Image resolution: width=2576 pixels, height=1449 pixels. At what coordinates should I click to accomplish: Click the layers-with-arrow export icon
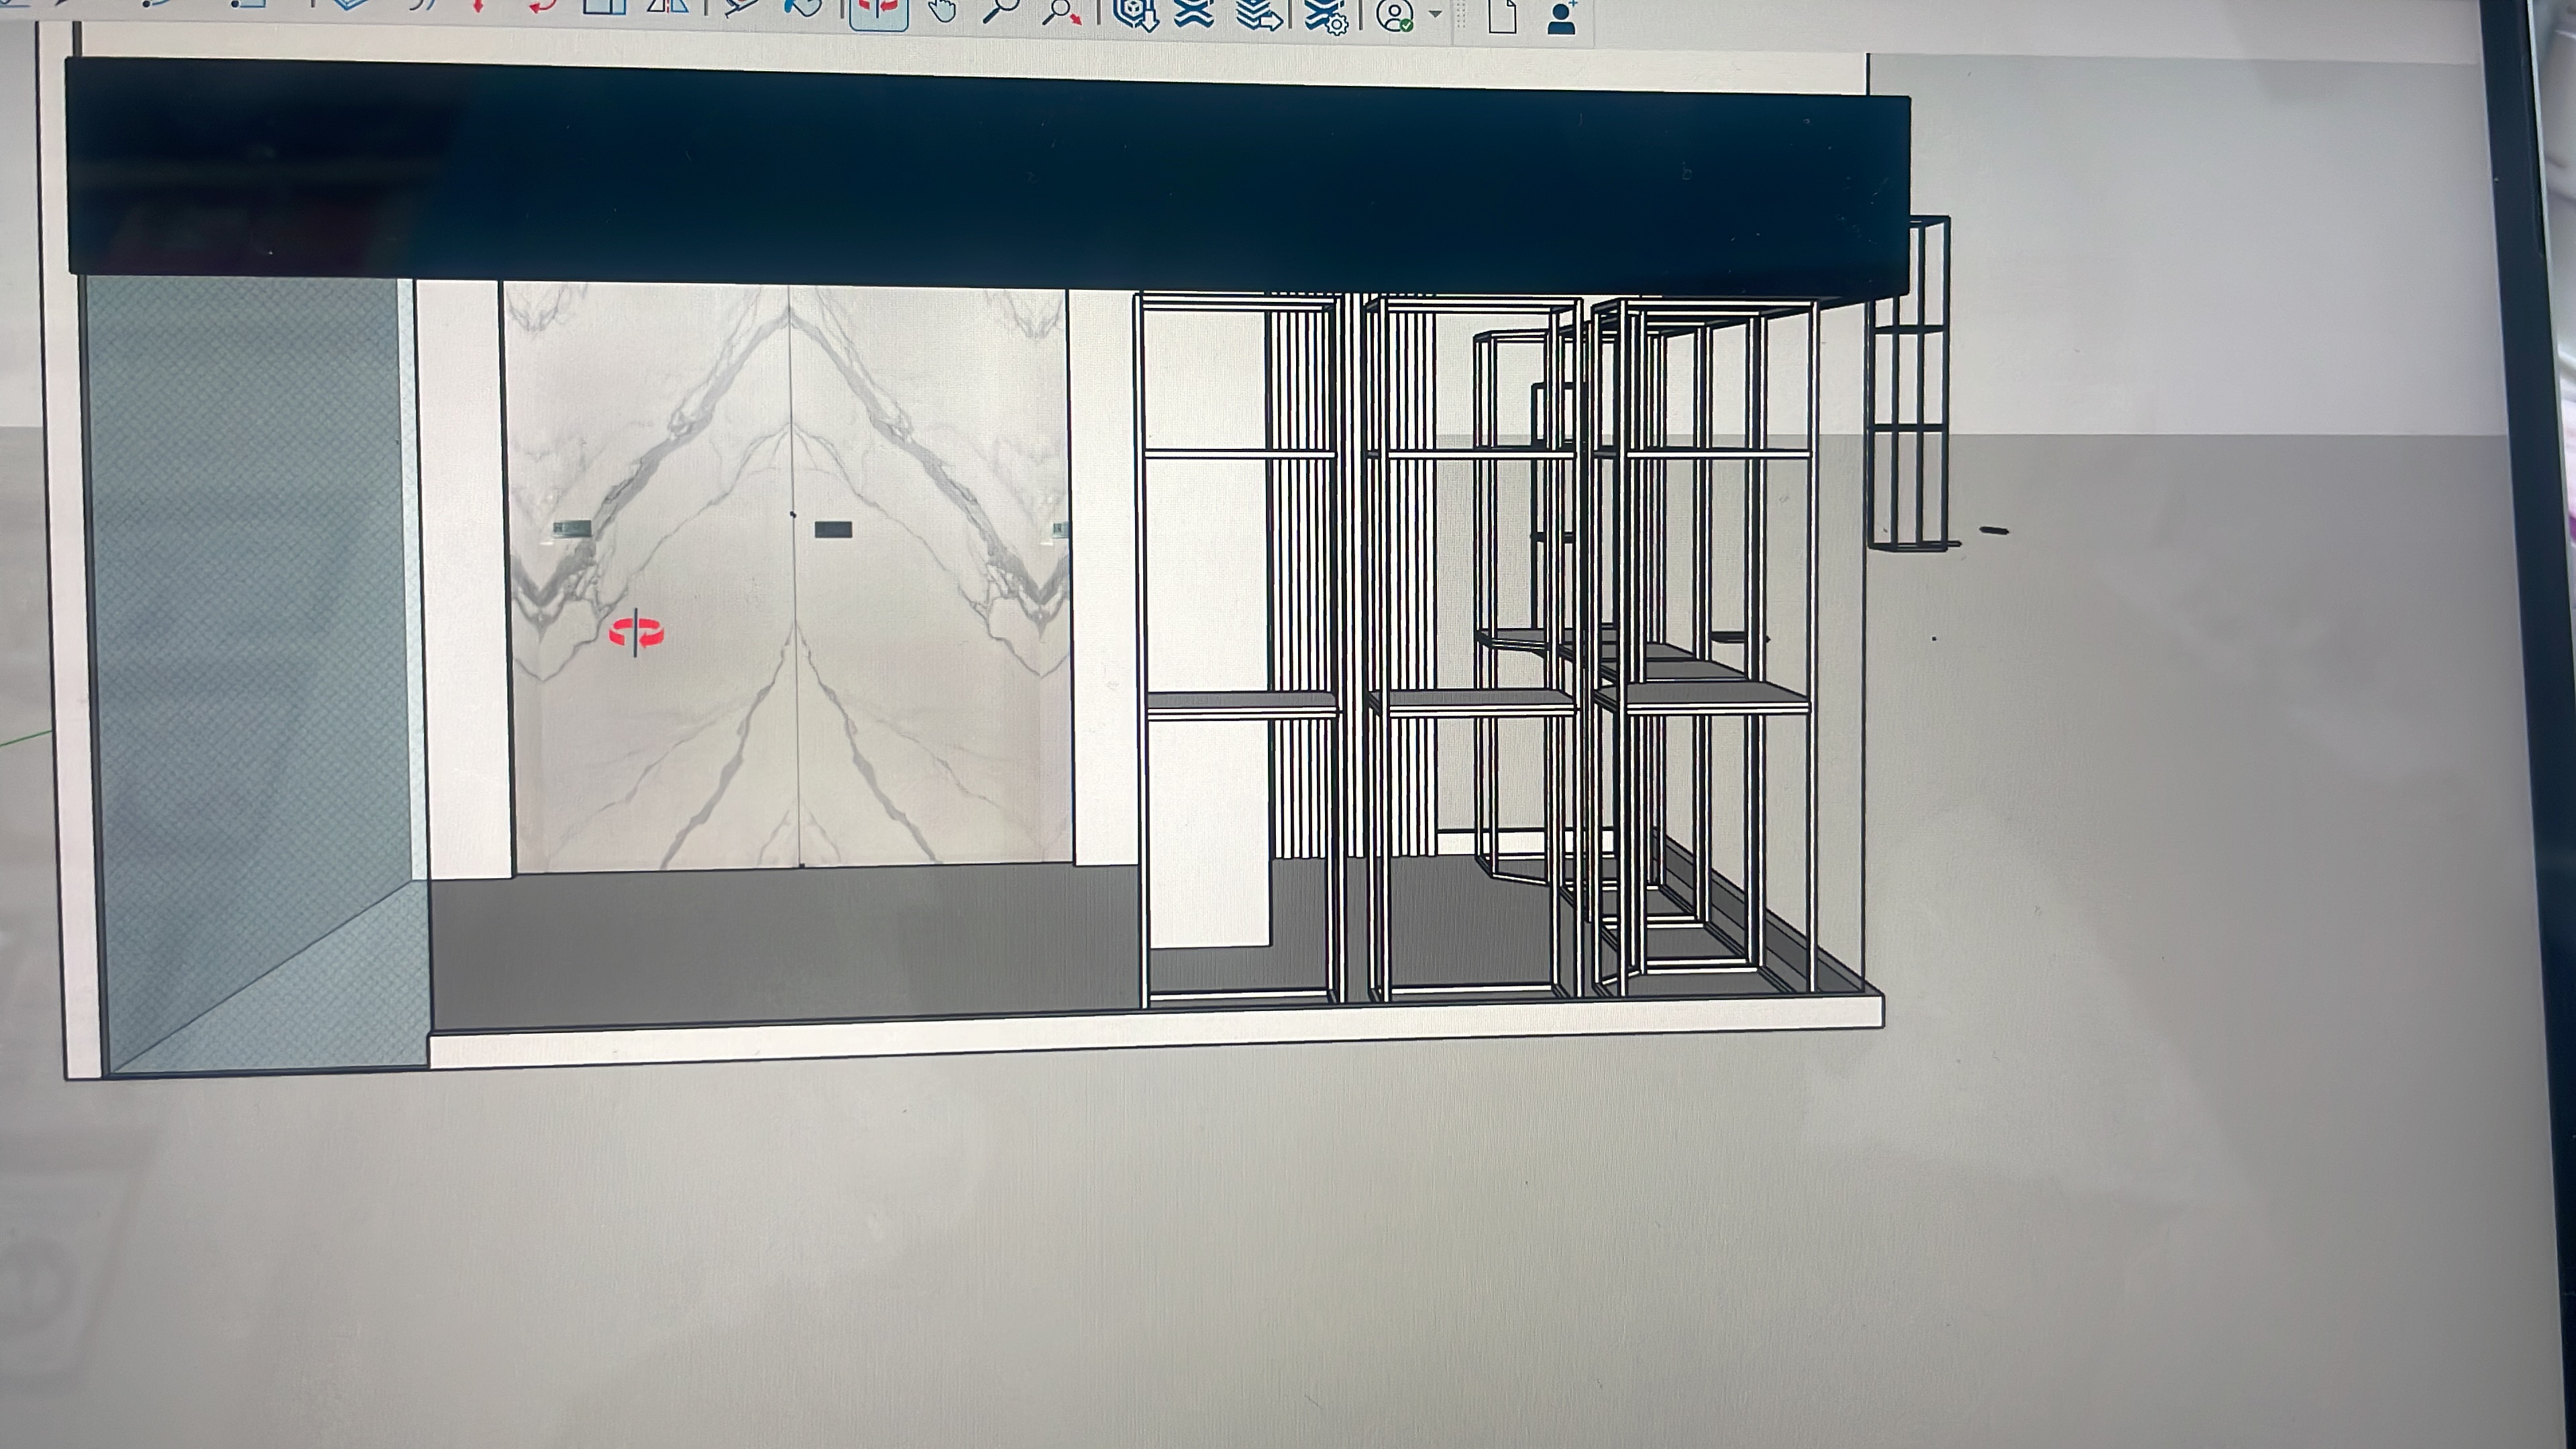1259,14
